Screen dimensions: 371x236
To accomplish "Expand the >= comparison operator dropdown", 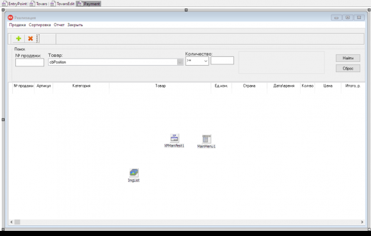I will 205,61.
